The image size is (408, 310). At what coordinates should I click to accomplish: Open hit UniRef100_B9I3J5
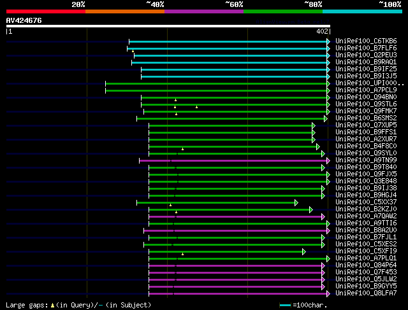[x=366, y=76]
